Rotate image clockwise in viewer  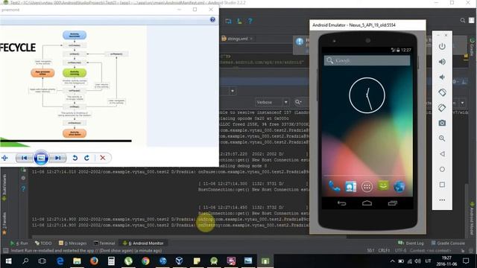86,158
